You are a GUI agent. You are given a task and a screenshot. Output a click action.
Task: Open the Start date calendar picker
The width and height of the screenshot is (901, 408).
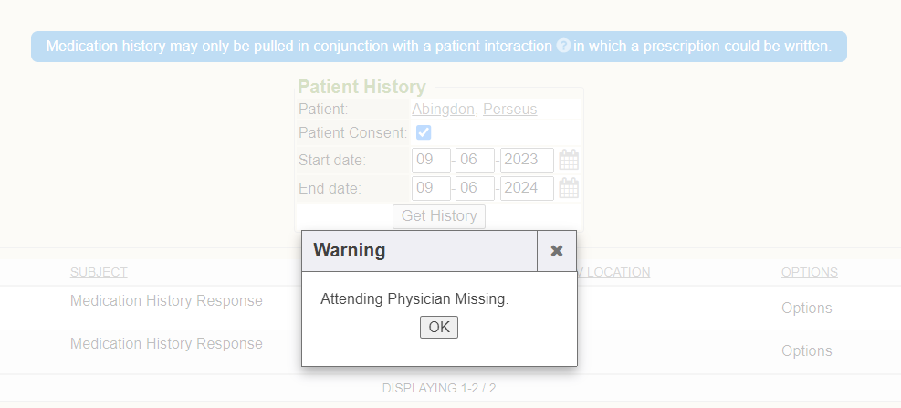[569, 161]
